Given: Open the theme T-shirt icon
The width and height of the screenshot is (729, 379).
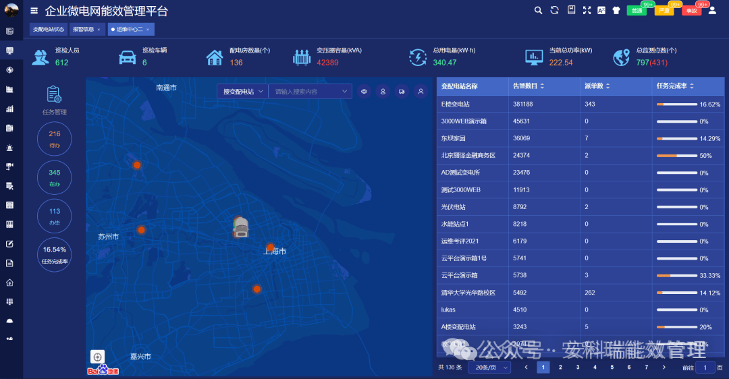Looking at the screenshot, I should click(x=616, y=10).
